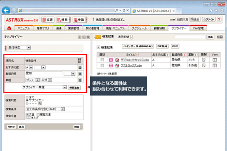Click 項目追加 button
This screenshot has height=151, width=227.
74,87
